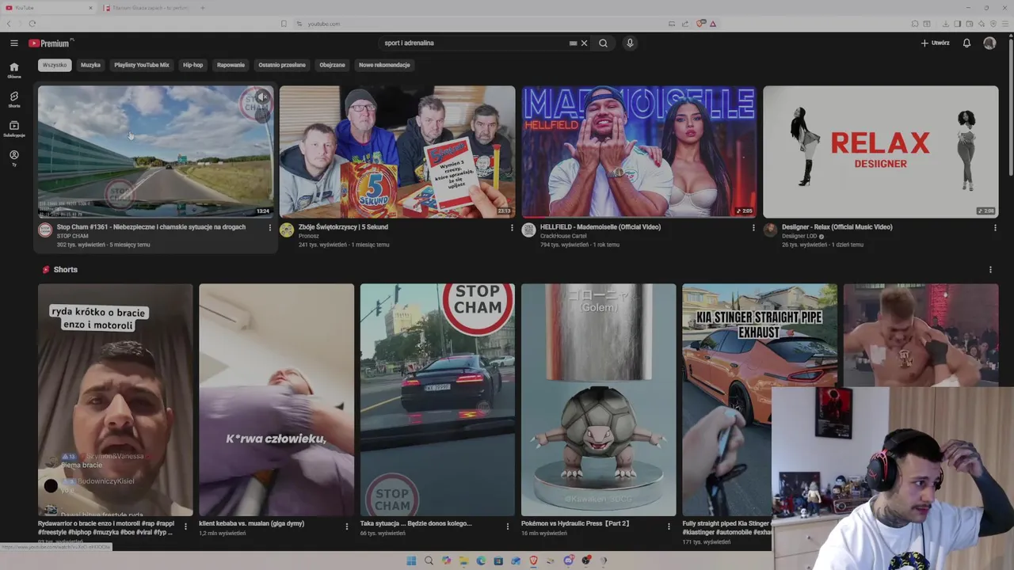Click the Desiigner LOD channel avatar
Screen dimensions: 1014x570
pos(770,230)
